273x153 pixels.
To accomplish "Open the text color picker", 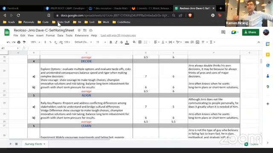I will [x=127, y=42].
